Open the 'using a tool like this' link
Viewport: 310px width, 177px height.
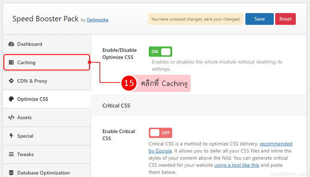pyautogui.click(x=237, y=165)
